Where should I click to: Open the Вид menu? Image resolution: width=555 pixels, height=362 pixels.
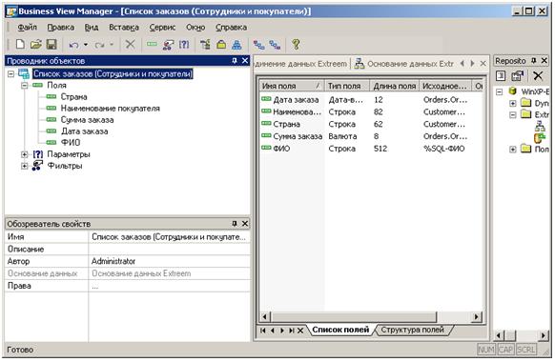[92, 28]
